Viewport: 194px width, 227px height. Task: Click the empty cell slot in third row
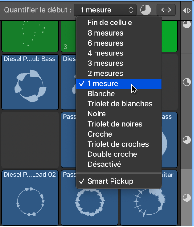coord(30,140)
